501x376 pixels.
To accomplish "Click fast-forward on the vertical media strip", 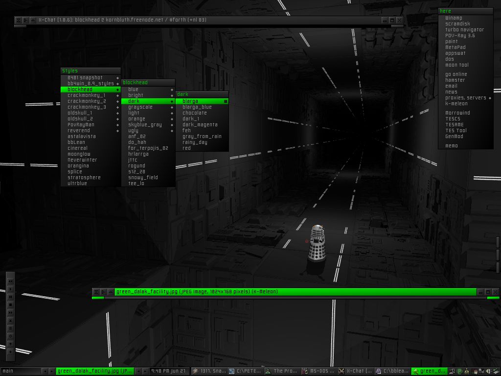I will click(11, 312).
